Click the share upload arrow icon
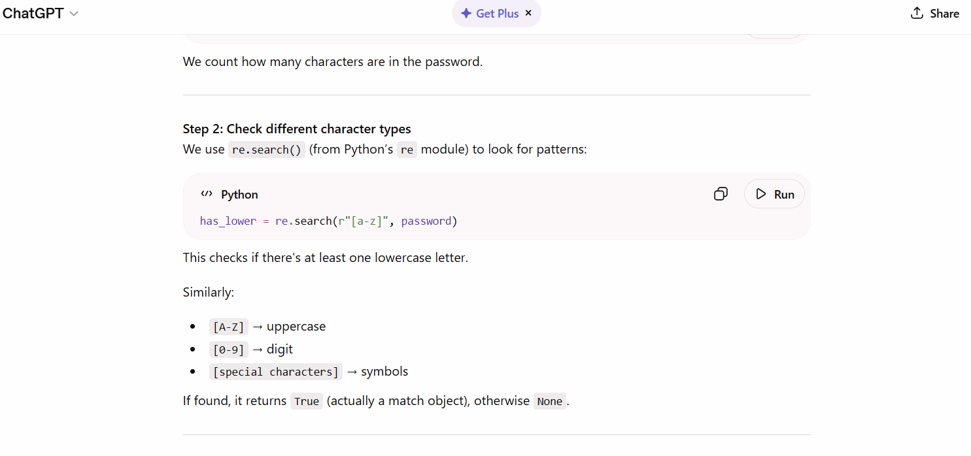Viewport: 971px width, 456px height. pos(917,13)
